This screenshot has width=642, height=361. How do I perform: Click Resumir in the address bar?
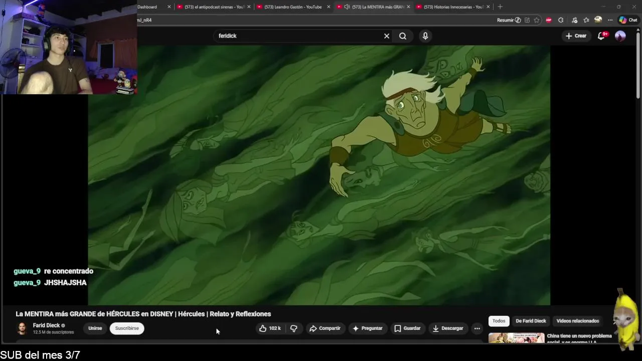click(x=509, y=20)
